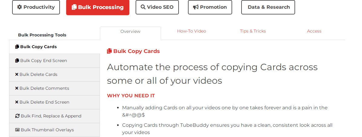Select the Access tab
Image resolution: width=362 pixels, height=137 pixels.
point(314,31)
